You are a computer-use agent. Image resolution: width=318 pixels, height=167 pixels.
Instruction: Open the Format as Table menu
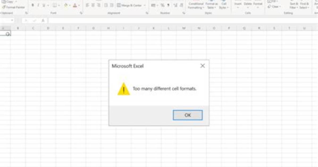pyautogui.click(x=212, y=5)
